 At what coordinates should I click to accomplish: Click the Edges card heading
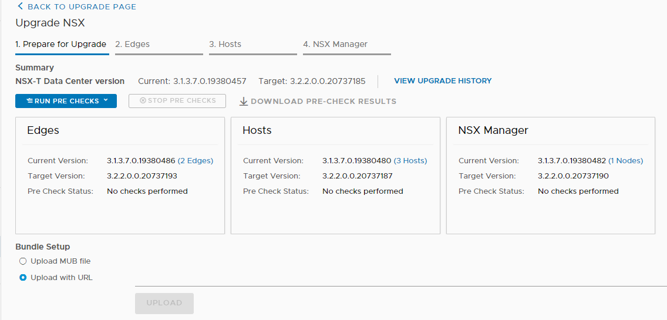point(43,130)
